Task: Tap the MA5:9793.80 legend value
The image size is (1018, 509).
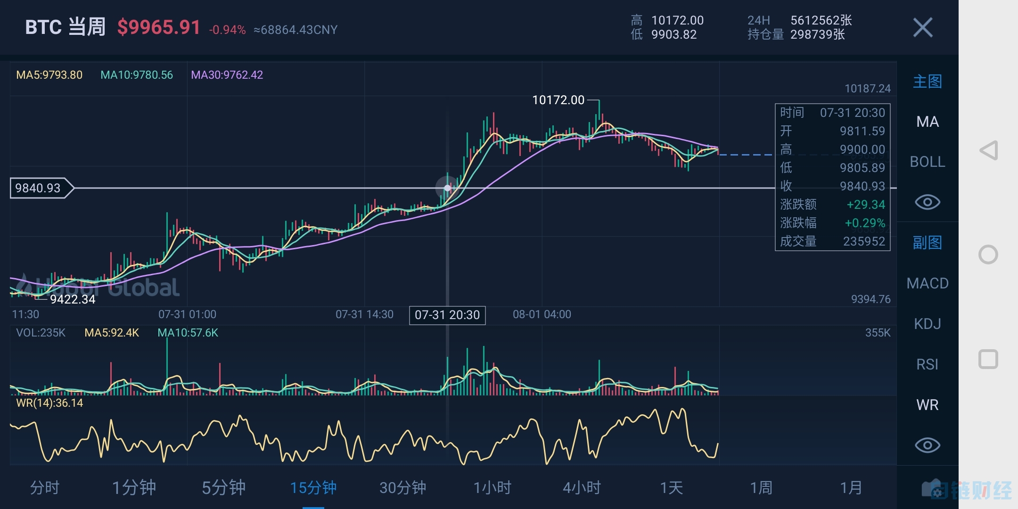Action: click(49, 75)
